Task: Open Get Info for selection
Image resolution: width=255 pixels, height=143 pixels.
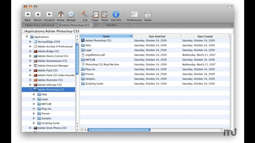Action: click(116, 14)
